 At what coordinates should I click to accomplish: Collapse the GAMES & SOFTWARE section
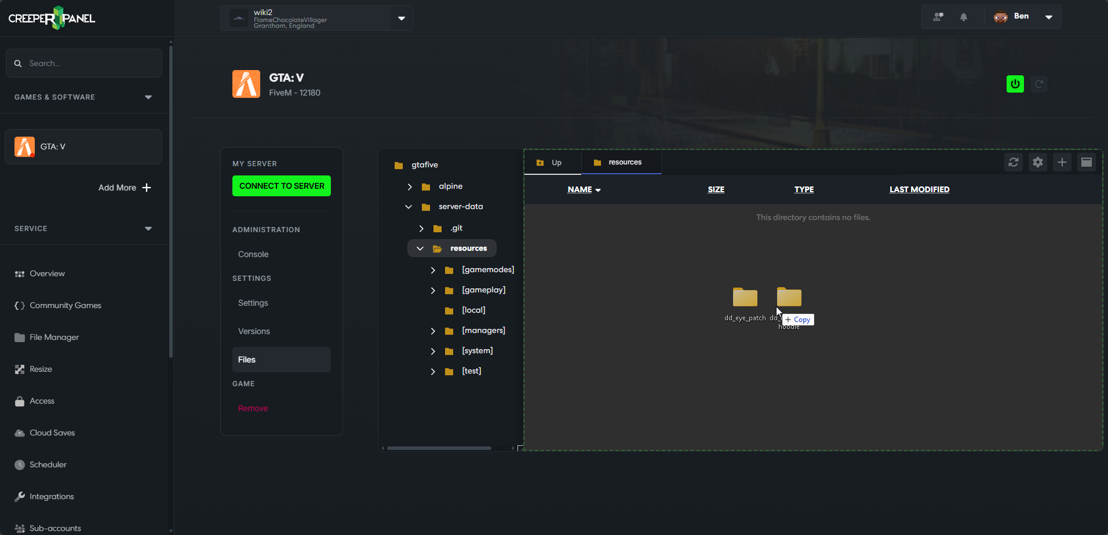point(148,97)
